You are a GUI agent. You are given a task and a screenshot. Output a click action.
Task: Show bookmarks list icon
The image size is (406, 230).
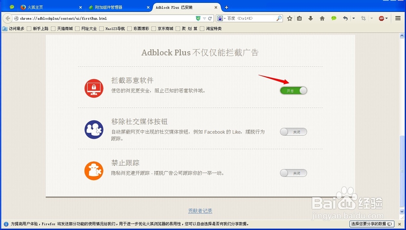tap(299, 18)
